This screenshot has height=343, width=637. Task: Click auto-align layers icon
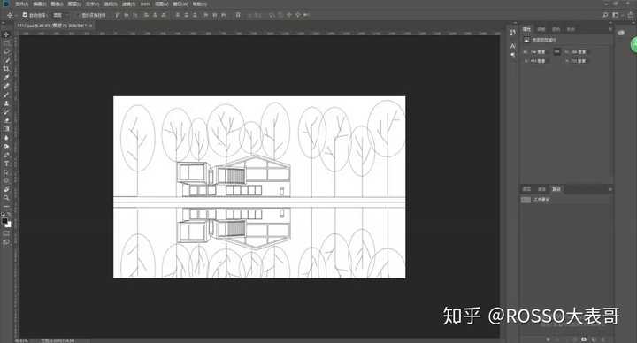pyautogui.click(x=239, y=15)
